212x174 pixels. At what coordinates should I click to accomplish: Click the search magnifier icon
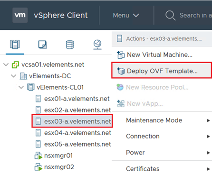point(170,16)
